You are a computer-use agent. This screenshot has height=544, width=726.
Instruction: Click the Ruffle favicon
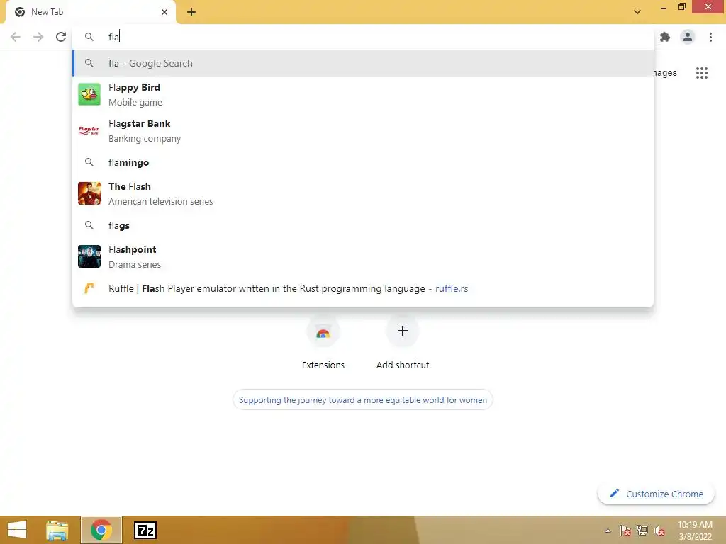click(89, 289)
